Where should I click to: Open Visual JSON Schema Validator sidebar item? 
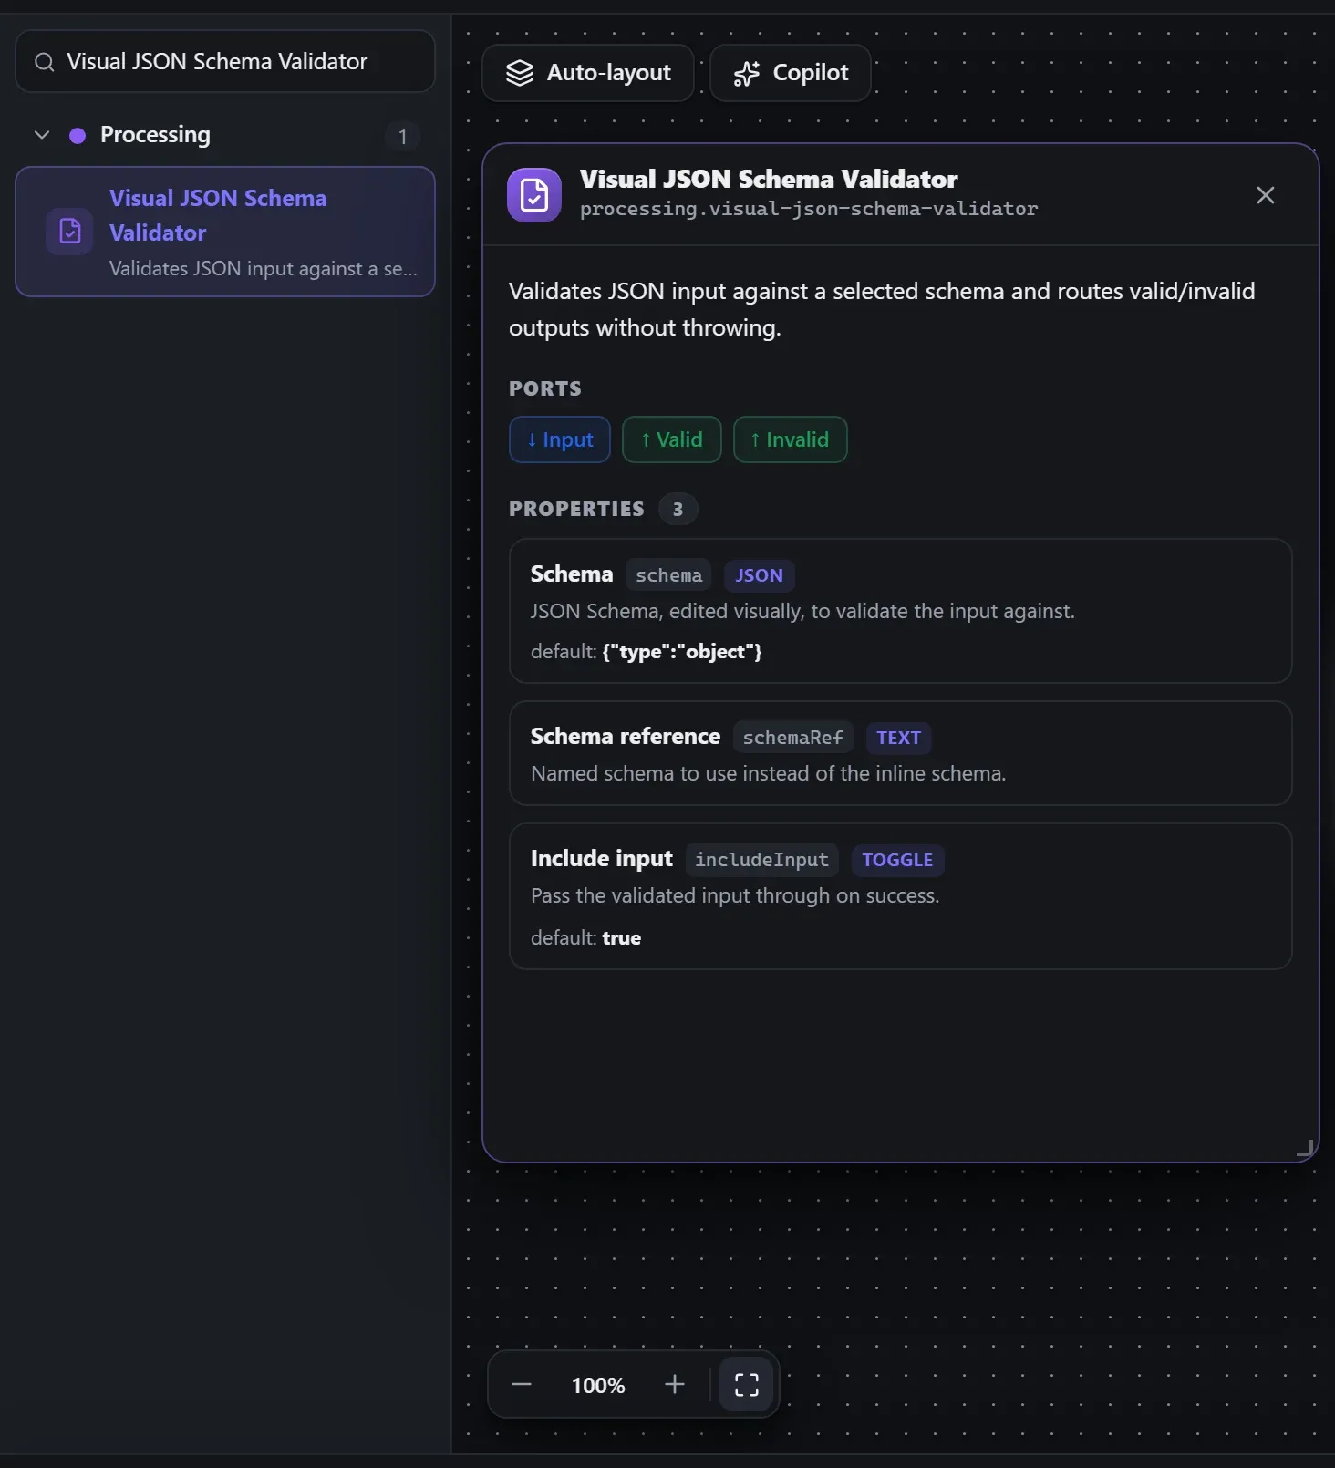point(225,232)
